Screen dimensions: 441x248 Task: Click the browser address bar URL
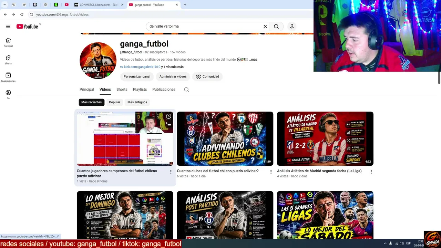click(x=62, y=14)
